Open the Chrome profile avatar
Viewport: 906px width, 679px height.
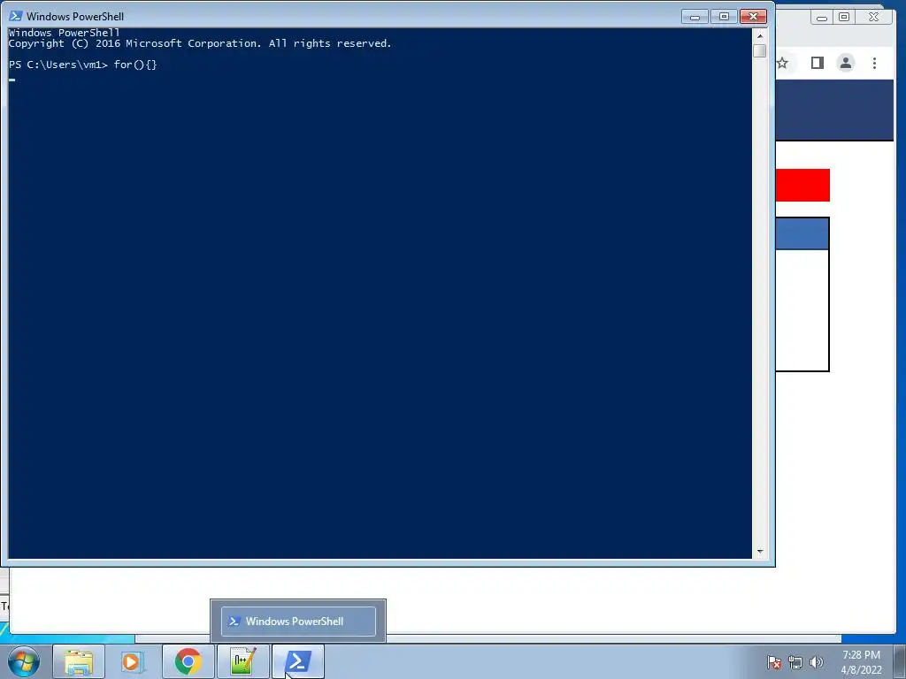tap(846, 63)
